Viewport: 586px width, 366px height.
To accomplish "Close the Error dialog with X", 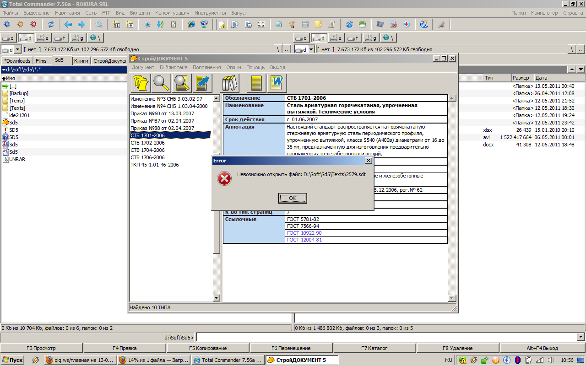I will 368,161.
